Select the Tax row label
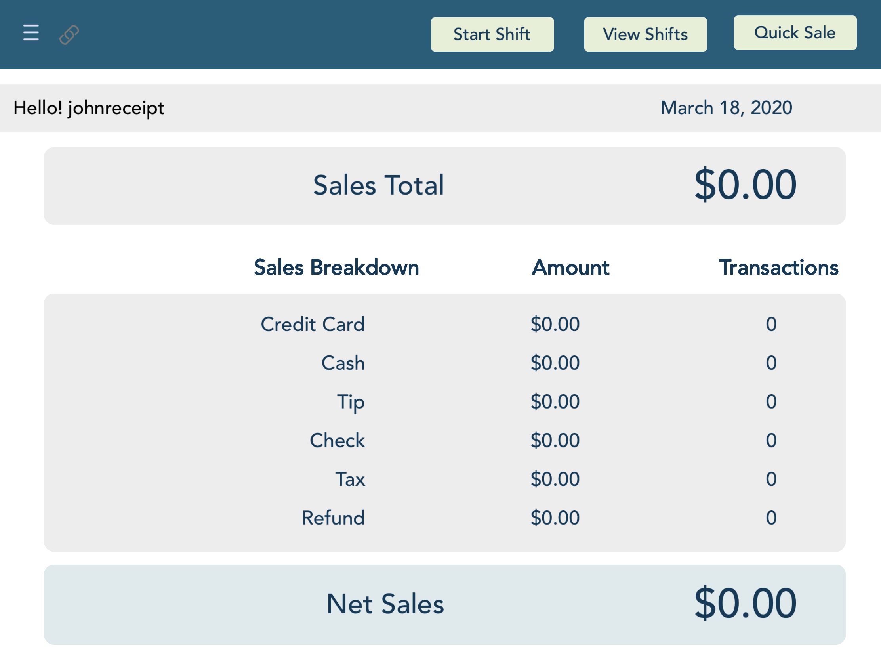The image size is (881, 661). tap(350, 479)
